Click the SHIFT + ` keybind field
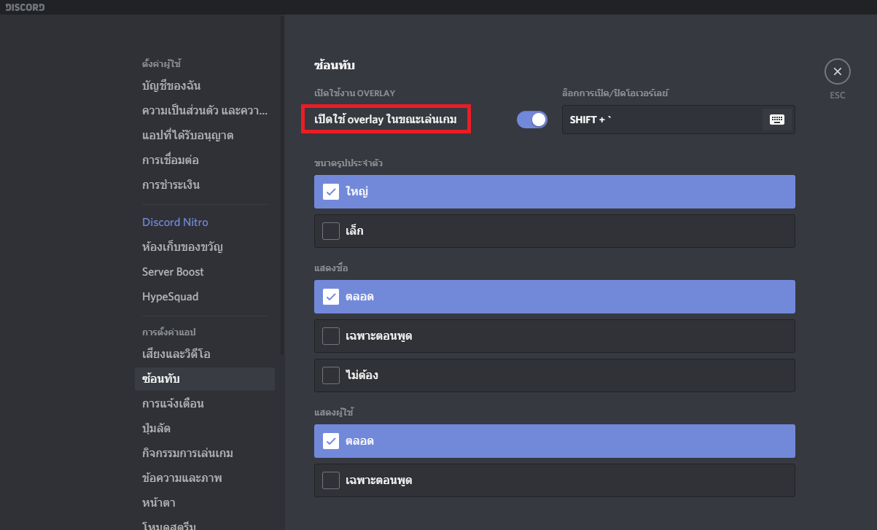The height and width of the screenshot is (530, 877). tap(660, 120)
